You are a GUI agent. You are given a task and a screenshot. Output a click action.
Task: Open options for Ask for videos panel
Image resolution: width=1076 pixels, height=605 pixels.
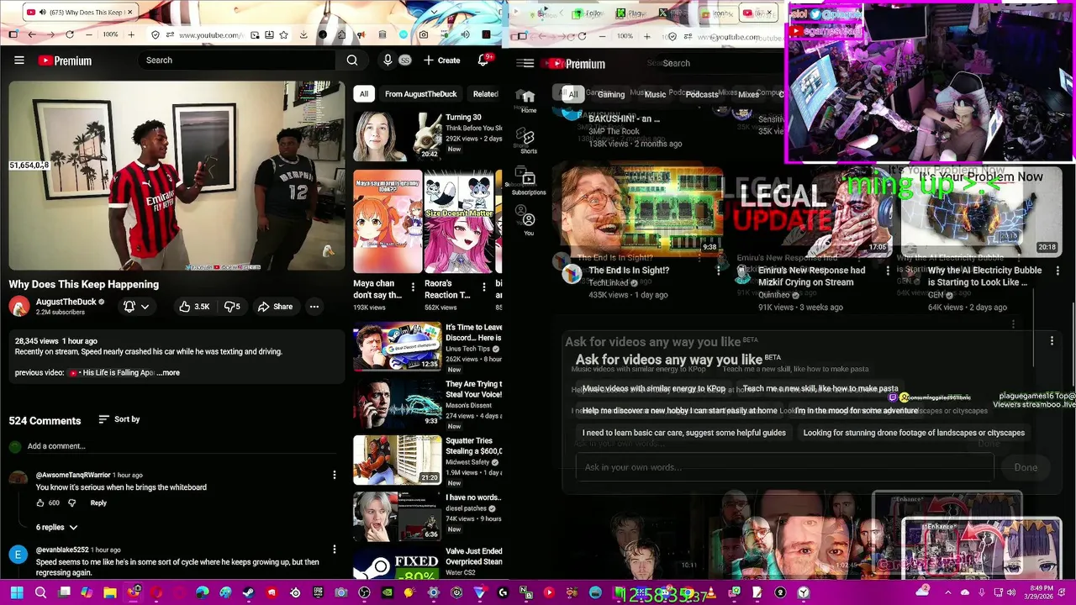[1052, 341]
